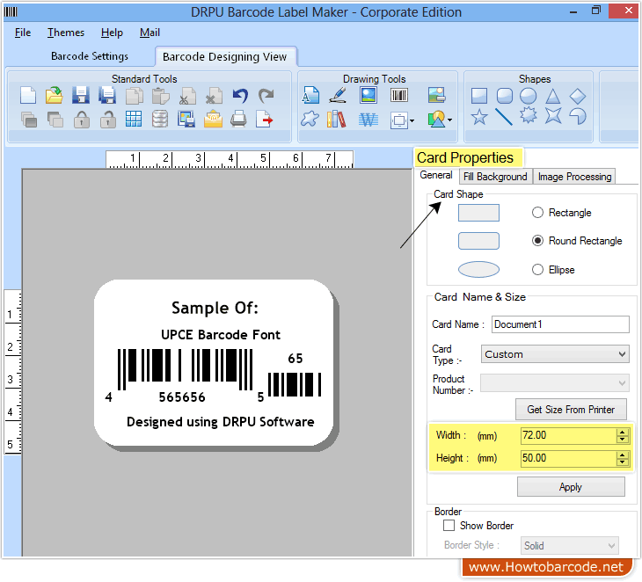Click the Cut scissors icon
This screenshot has width=642, height=582.
[x=187, y=96]
